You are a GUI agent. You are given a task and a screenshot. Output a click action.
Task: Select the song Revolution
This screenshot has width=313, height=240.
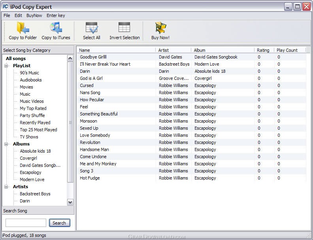click(x=90, y=143)
